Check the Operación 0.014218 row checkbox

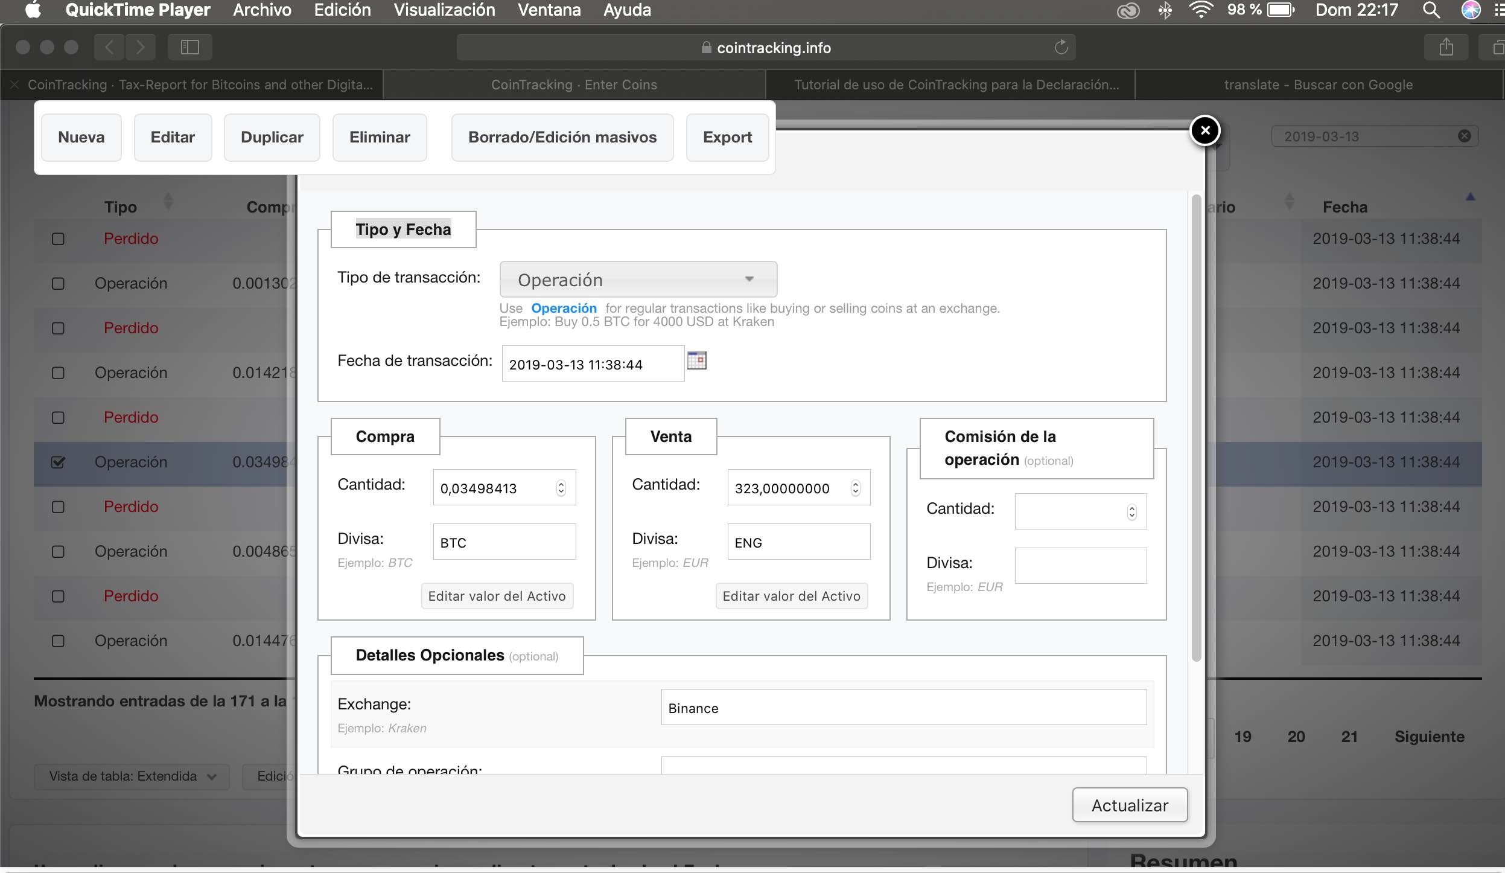pyautogui.click(x=58, y=373)
